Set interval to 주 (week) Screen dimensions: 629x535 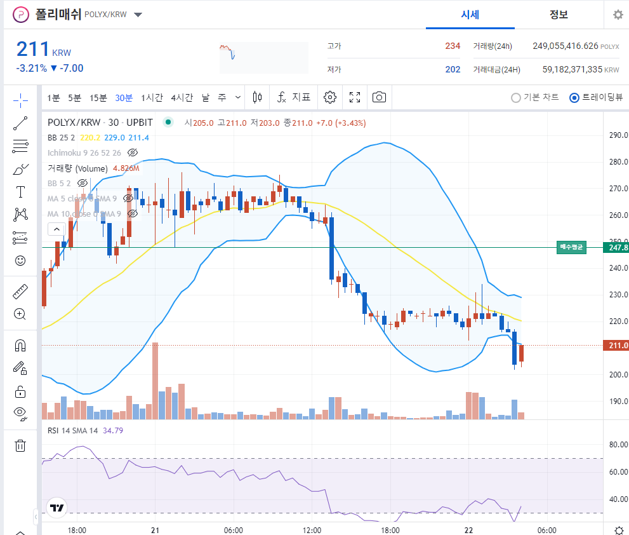[x=222, y=98]
